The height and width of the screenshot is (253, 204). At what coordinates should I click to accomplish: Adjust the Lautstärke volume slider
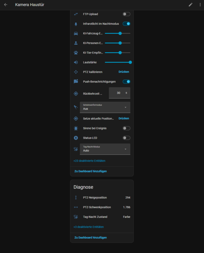coord(118,62)
